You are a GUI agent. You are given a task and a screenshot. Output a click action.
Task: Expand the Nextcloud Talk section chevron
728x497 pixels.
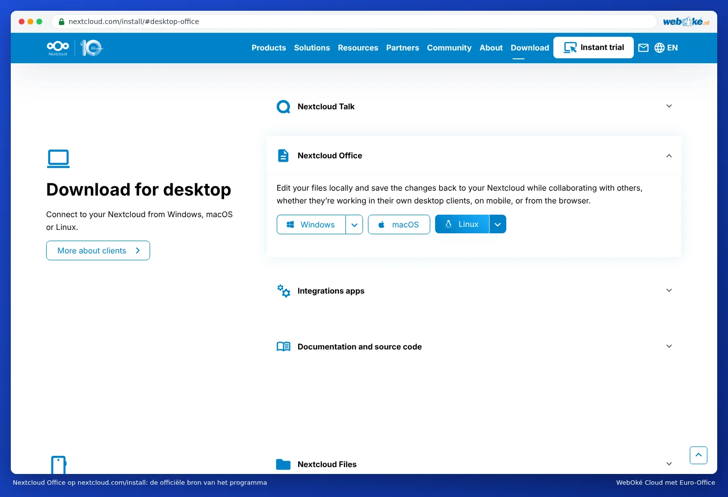[x=669, y=106]
